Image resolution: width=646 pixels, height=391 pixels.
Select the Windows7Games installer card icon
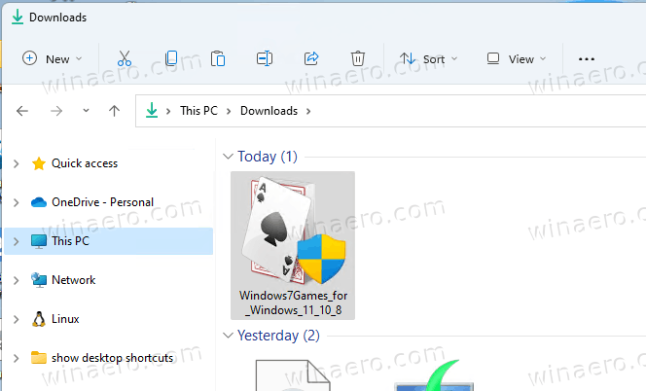click(294, 231)
